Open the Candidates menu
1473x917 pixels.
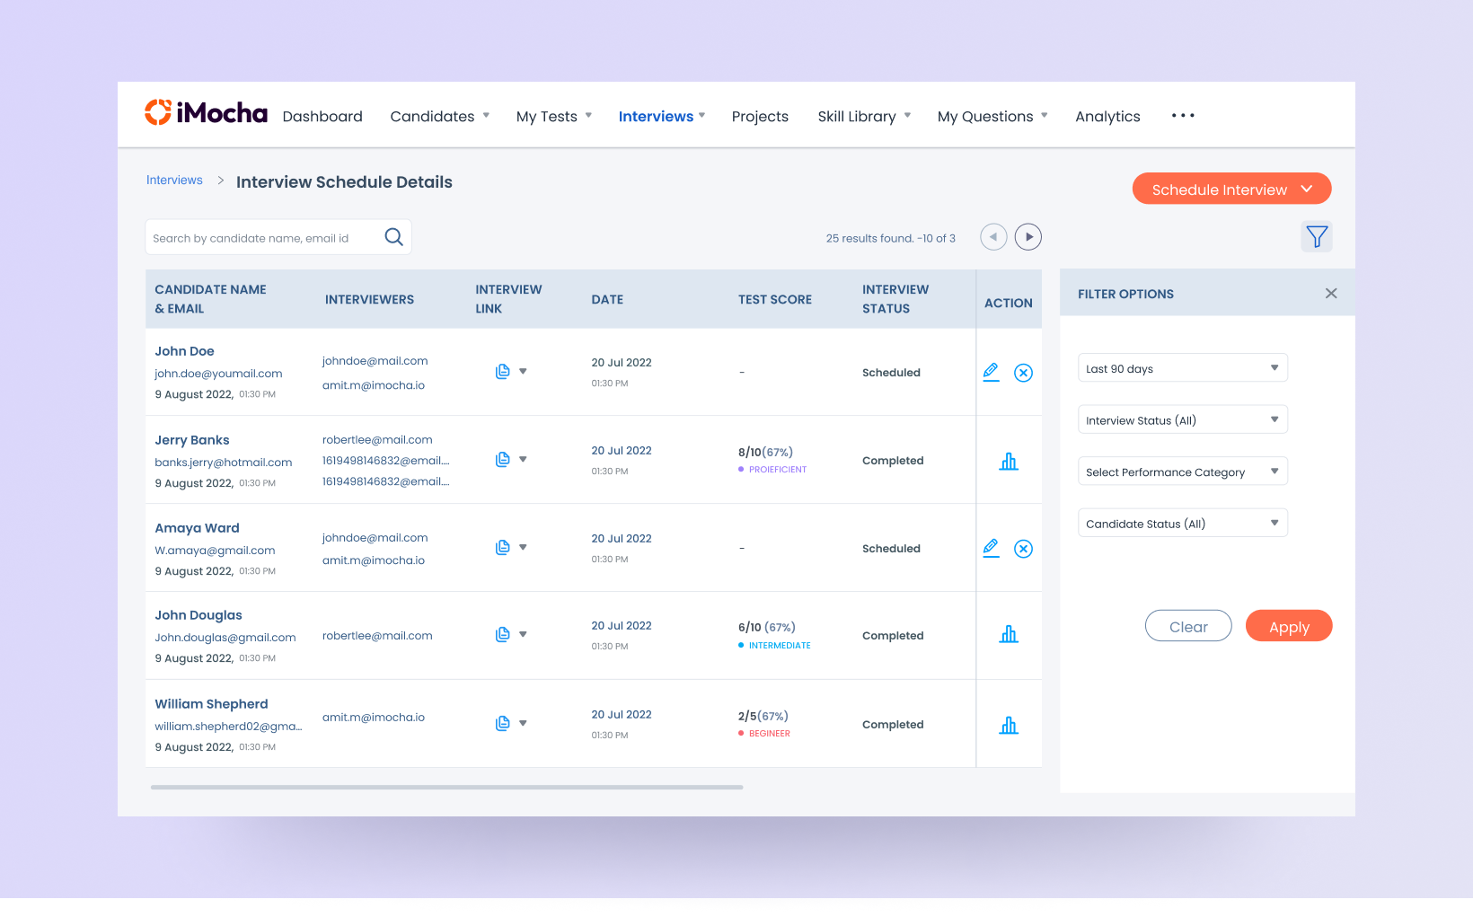click(x=439, y=117)
